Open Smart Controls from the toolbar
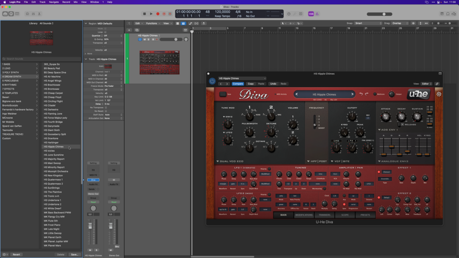Viewport: 459px width, 258px height. 27,14
